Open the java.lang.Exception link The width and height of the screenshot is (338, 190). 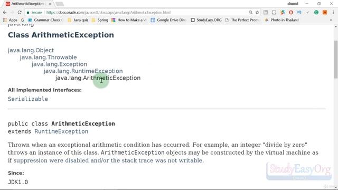tap(60, 64)
